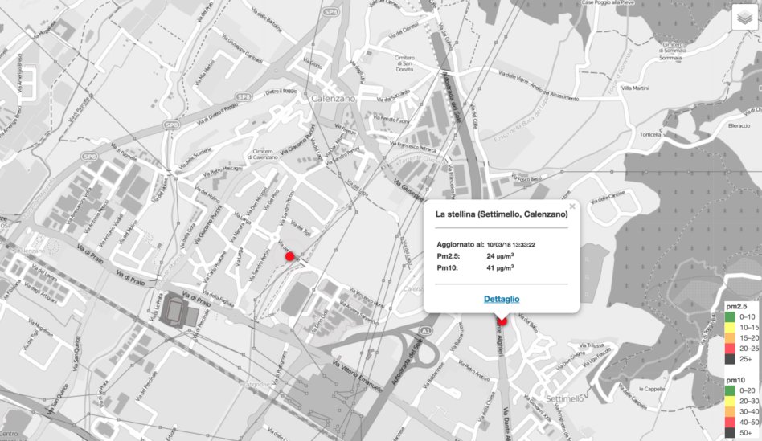Click the yellow pm2.5 10–15 swatch

730,329
